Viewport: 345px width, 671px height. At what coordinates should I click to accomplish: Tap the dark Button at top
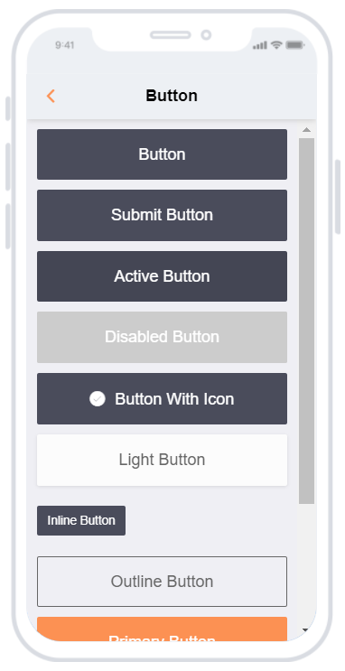[x=162, y=154]
